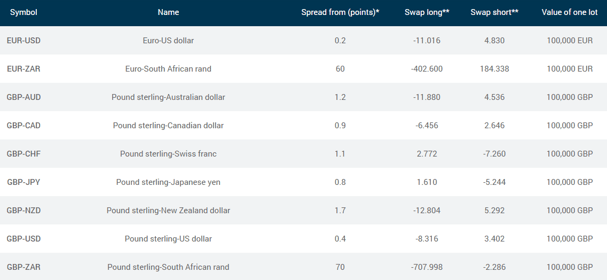
Task: Click the Euro-South African rand name
Action: pyautogui.click(x=168, y=69)
